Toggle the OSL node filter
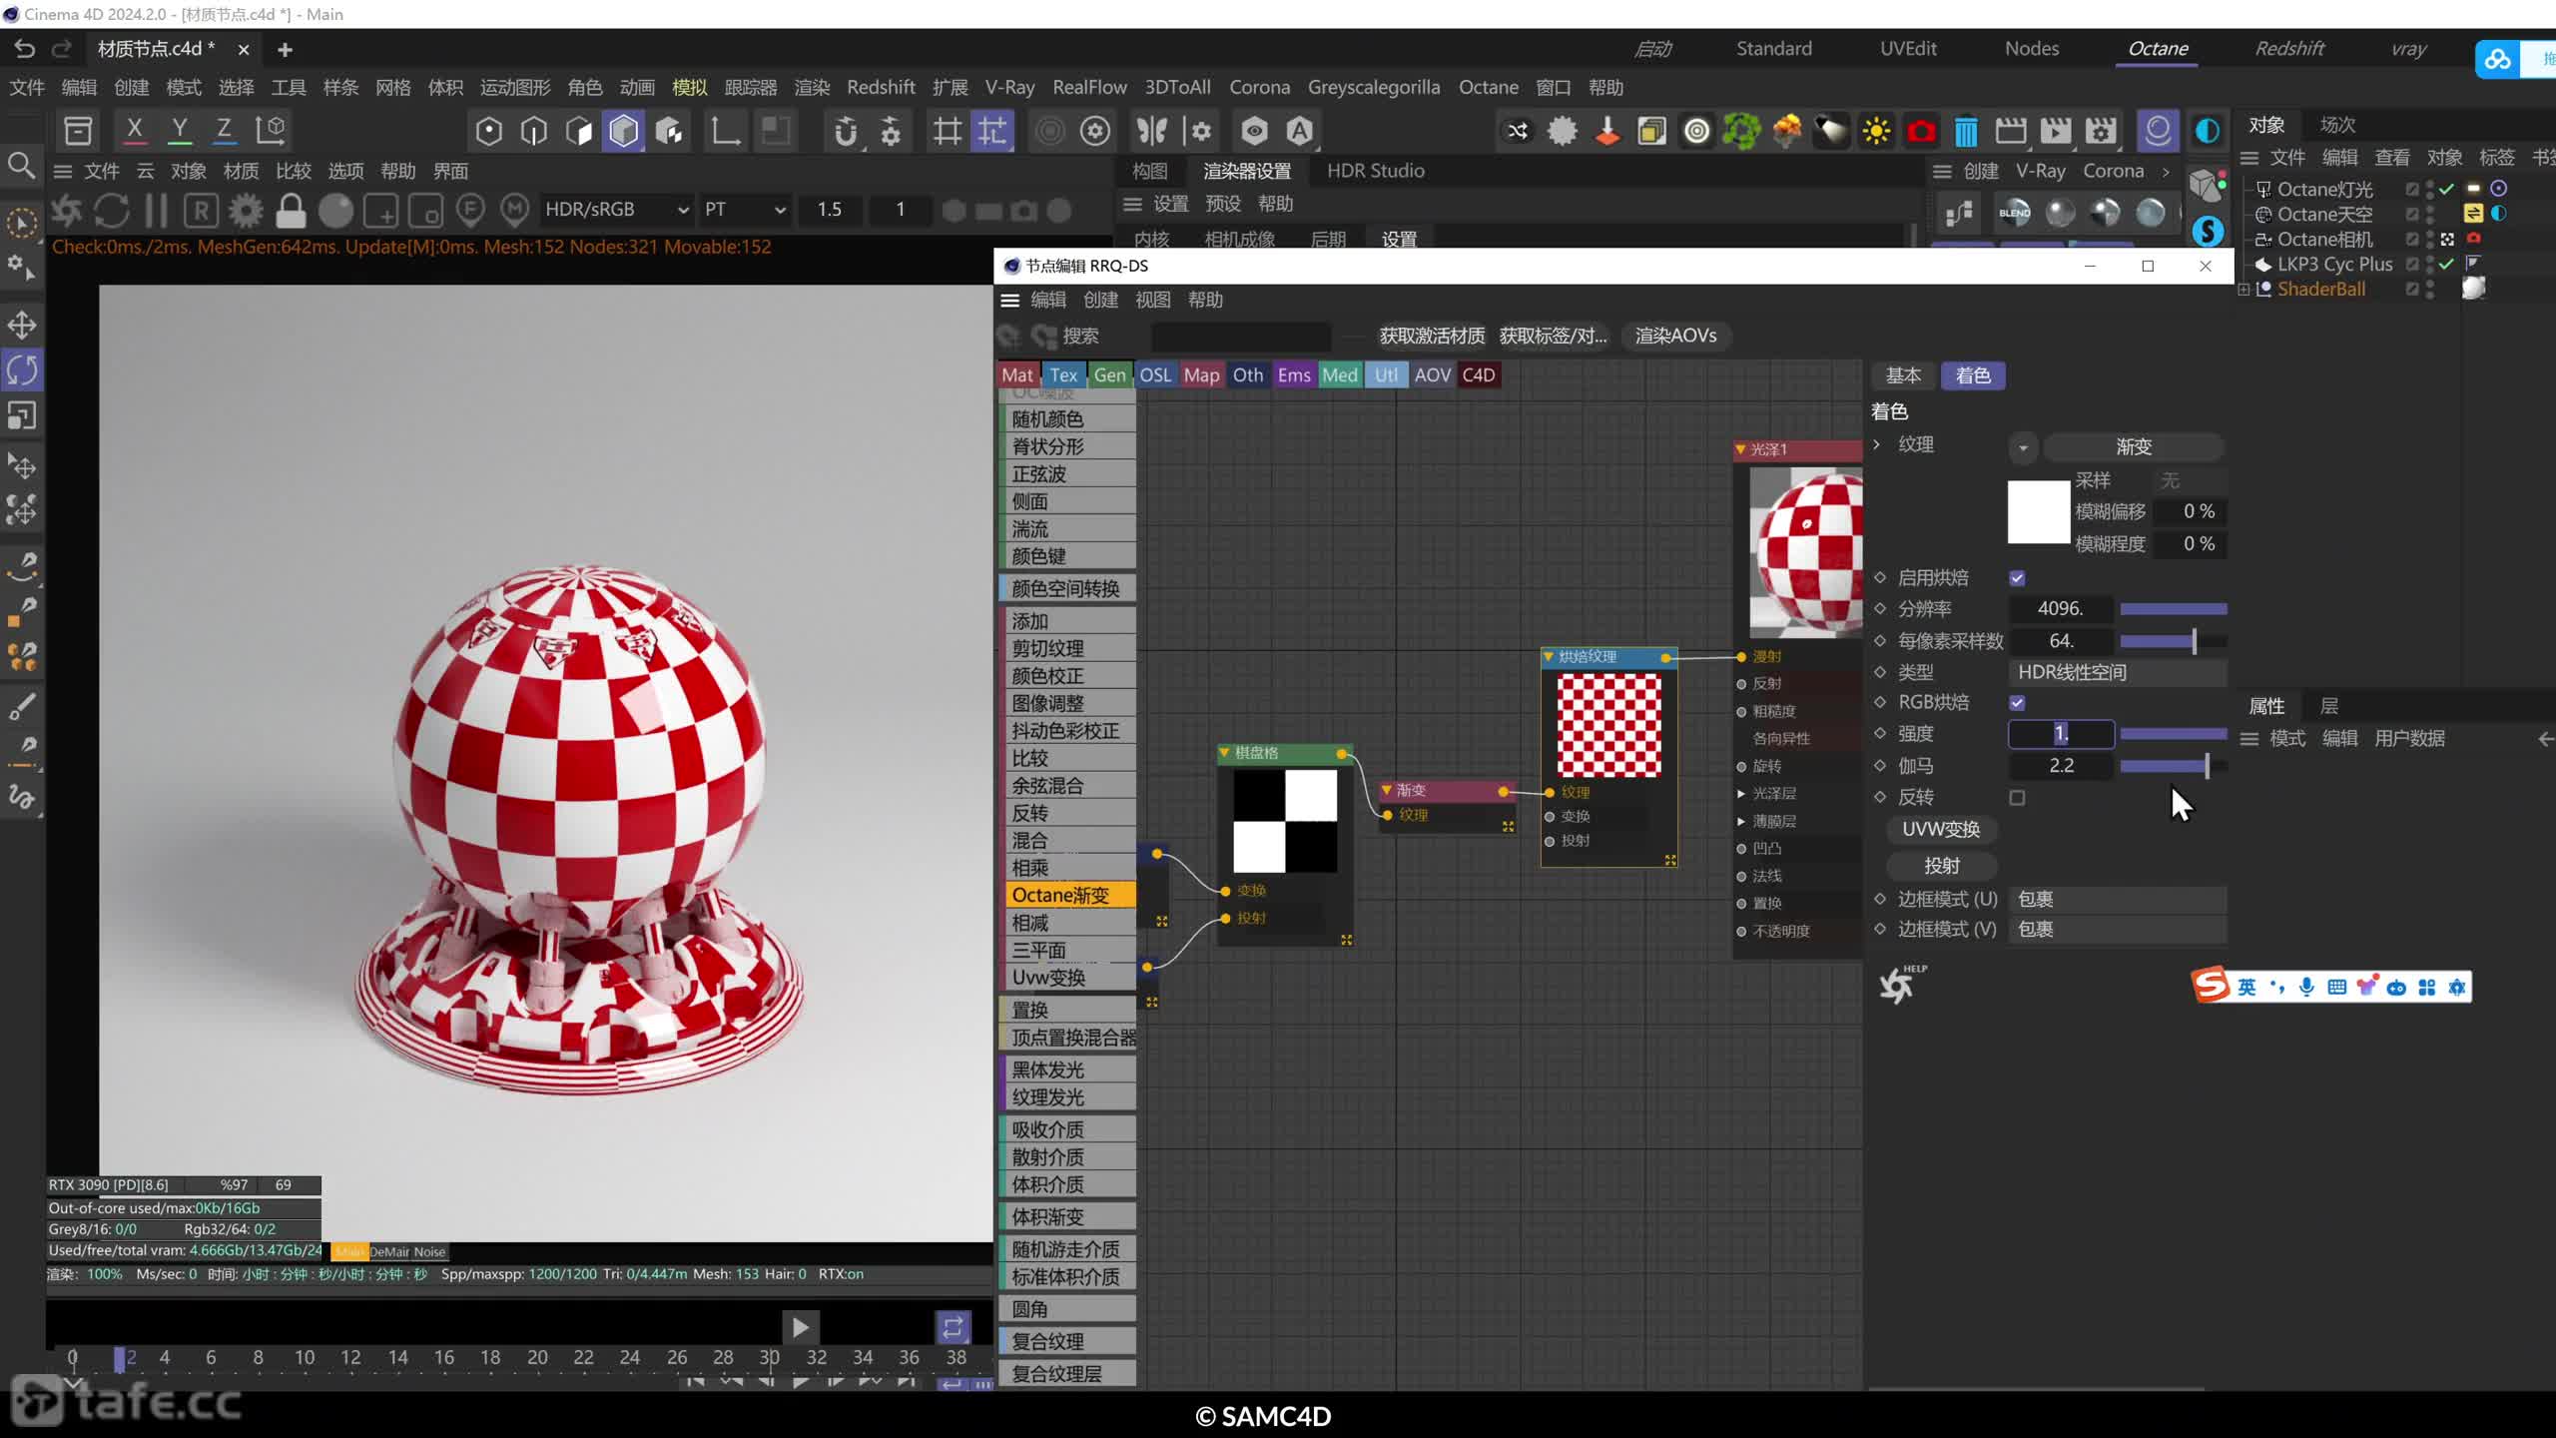This screenshot has height=1438, width=2556. 1155,375
